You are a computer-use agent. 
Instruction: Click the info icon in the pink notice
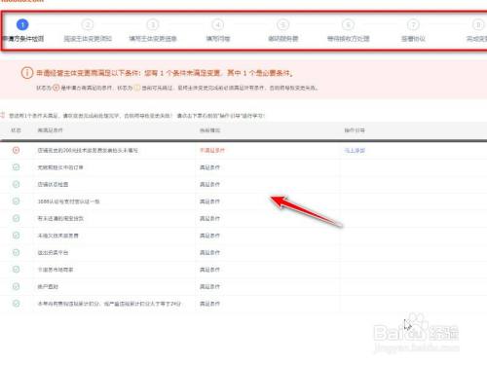point(27,73)
